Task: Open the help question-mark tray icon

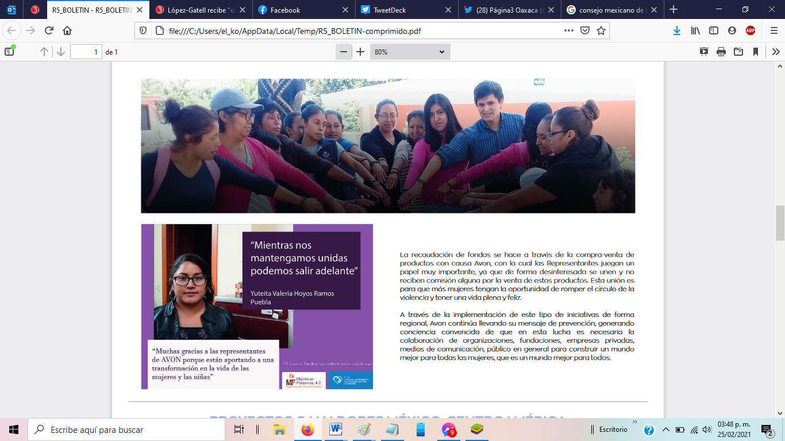Action: tap(649, 430)
